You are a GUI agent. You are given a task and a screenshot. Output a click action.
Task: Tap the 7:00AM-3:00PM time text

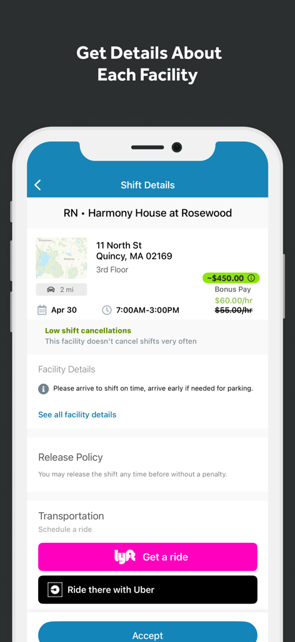[x=147, y=310]
